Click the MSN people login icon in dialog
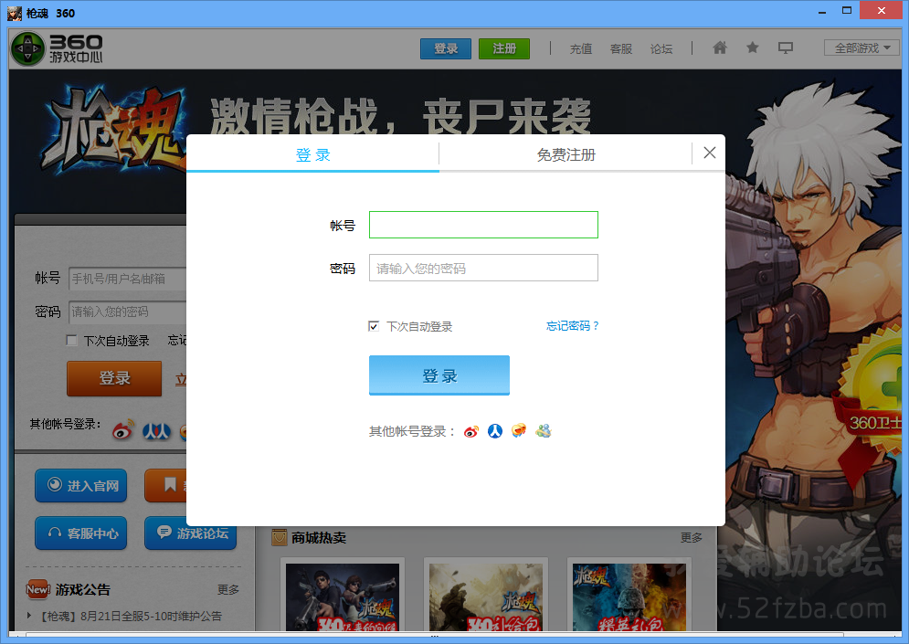This screenshot has width=909, height=644. (544, 430)
